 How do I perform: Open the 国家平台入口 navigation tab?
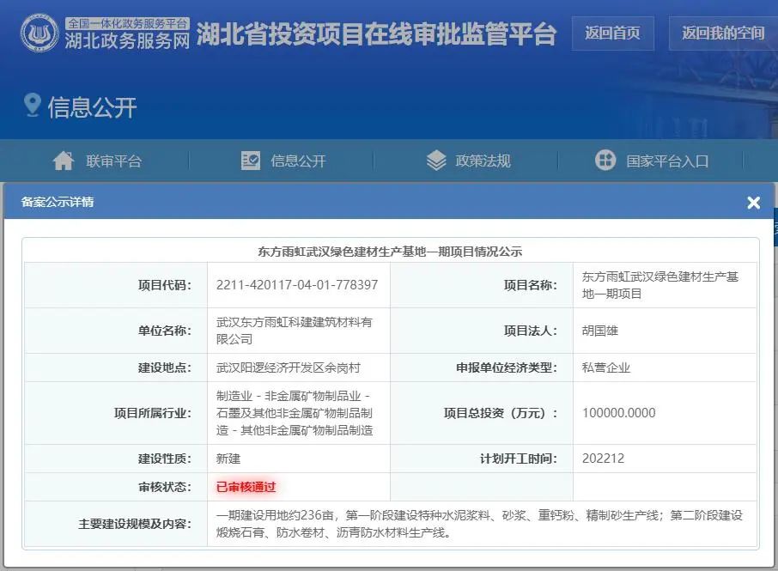tap(652, 161)
